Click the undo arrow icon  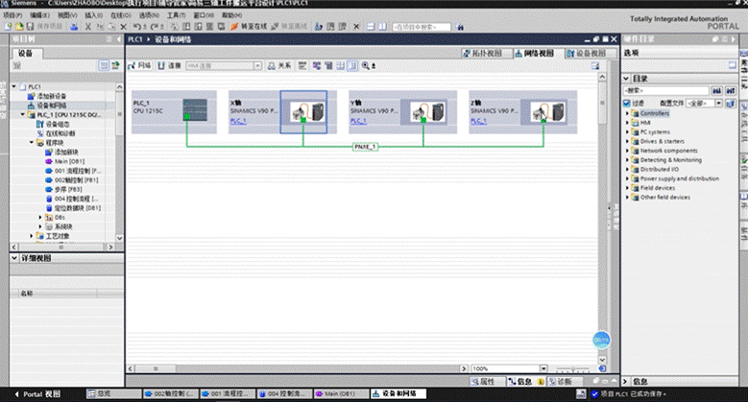tap(137, 27)
